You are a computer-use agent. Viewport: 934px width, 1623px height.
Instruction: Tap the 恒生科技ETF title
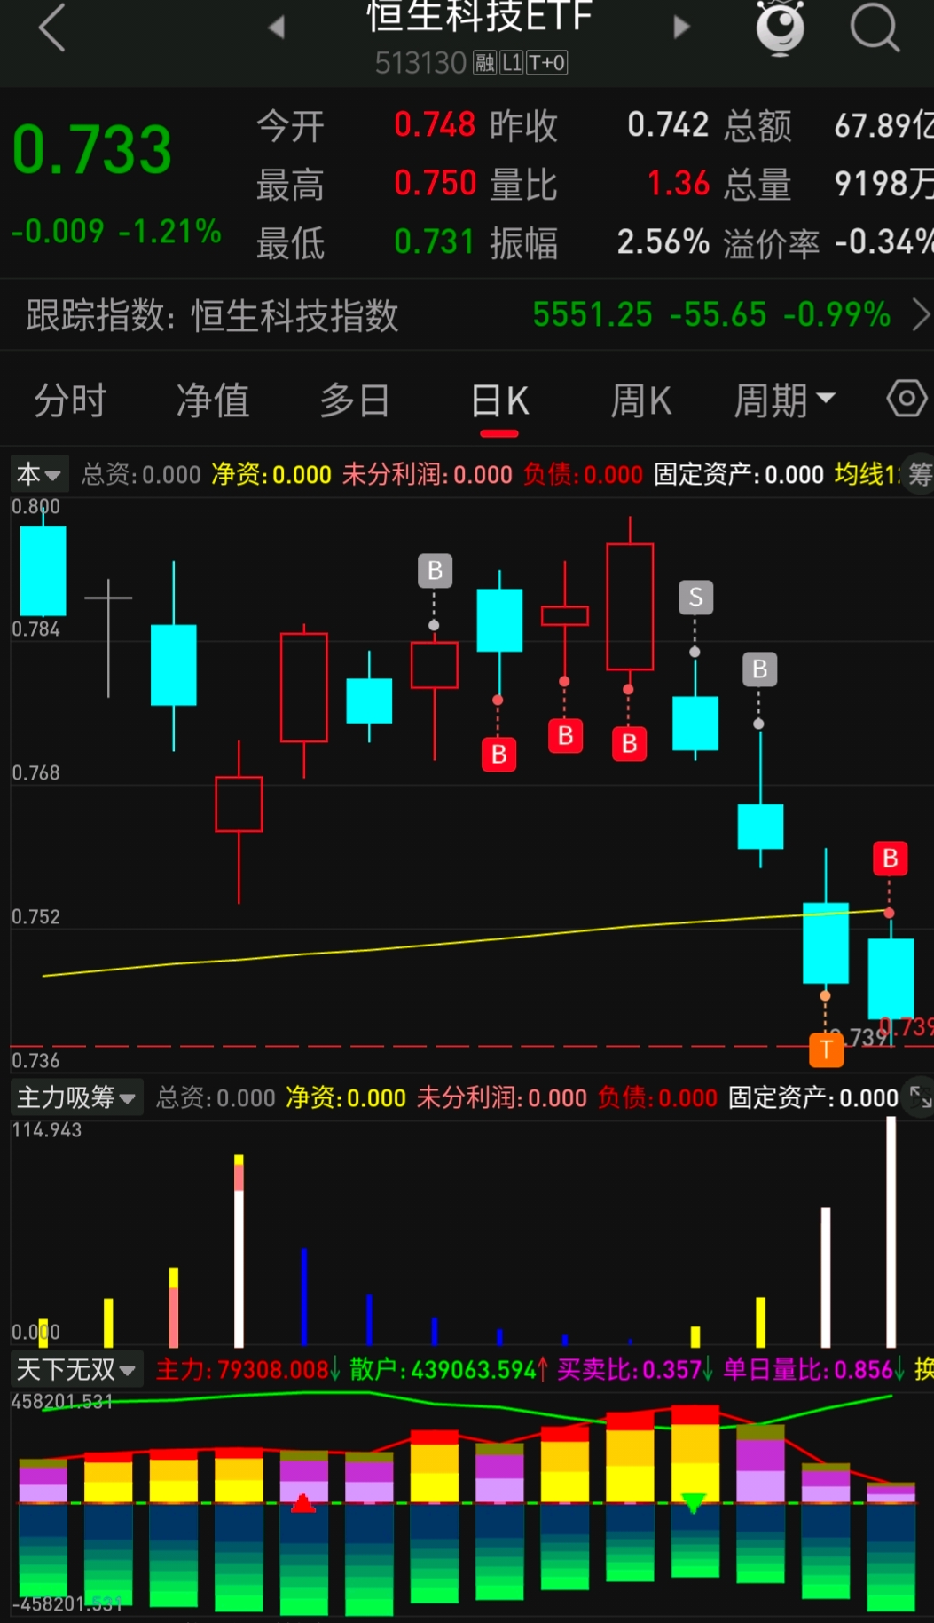479,16
